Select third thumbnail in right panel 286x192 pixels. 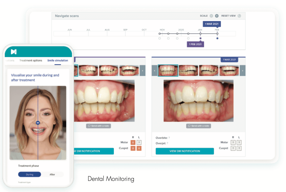pos(209,70)
